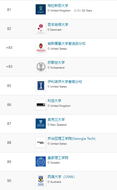This screenshot has height=190, width=117.
Task: Open the 利兹大学 link
Action: coord(54,100)
